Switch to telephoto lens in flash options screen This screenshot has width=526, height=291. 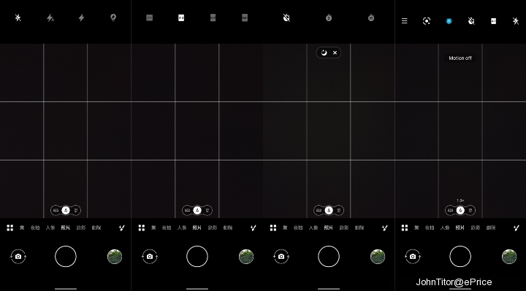pyautogui.click(x=76, y=210)
